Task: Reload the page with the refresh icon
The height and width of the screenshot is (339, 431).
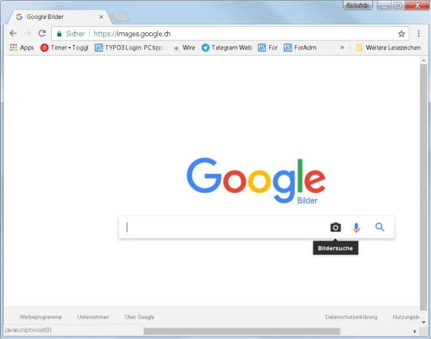Action: pyautogui.click(x=42, y=34)
